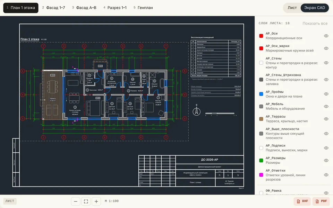This screenshot has height=208, width=333.
Task: Toggle the eye icon for АР_Террасы
Action: 326,119
